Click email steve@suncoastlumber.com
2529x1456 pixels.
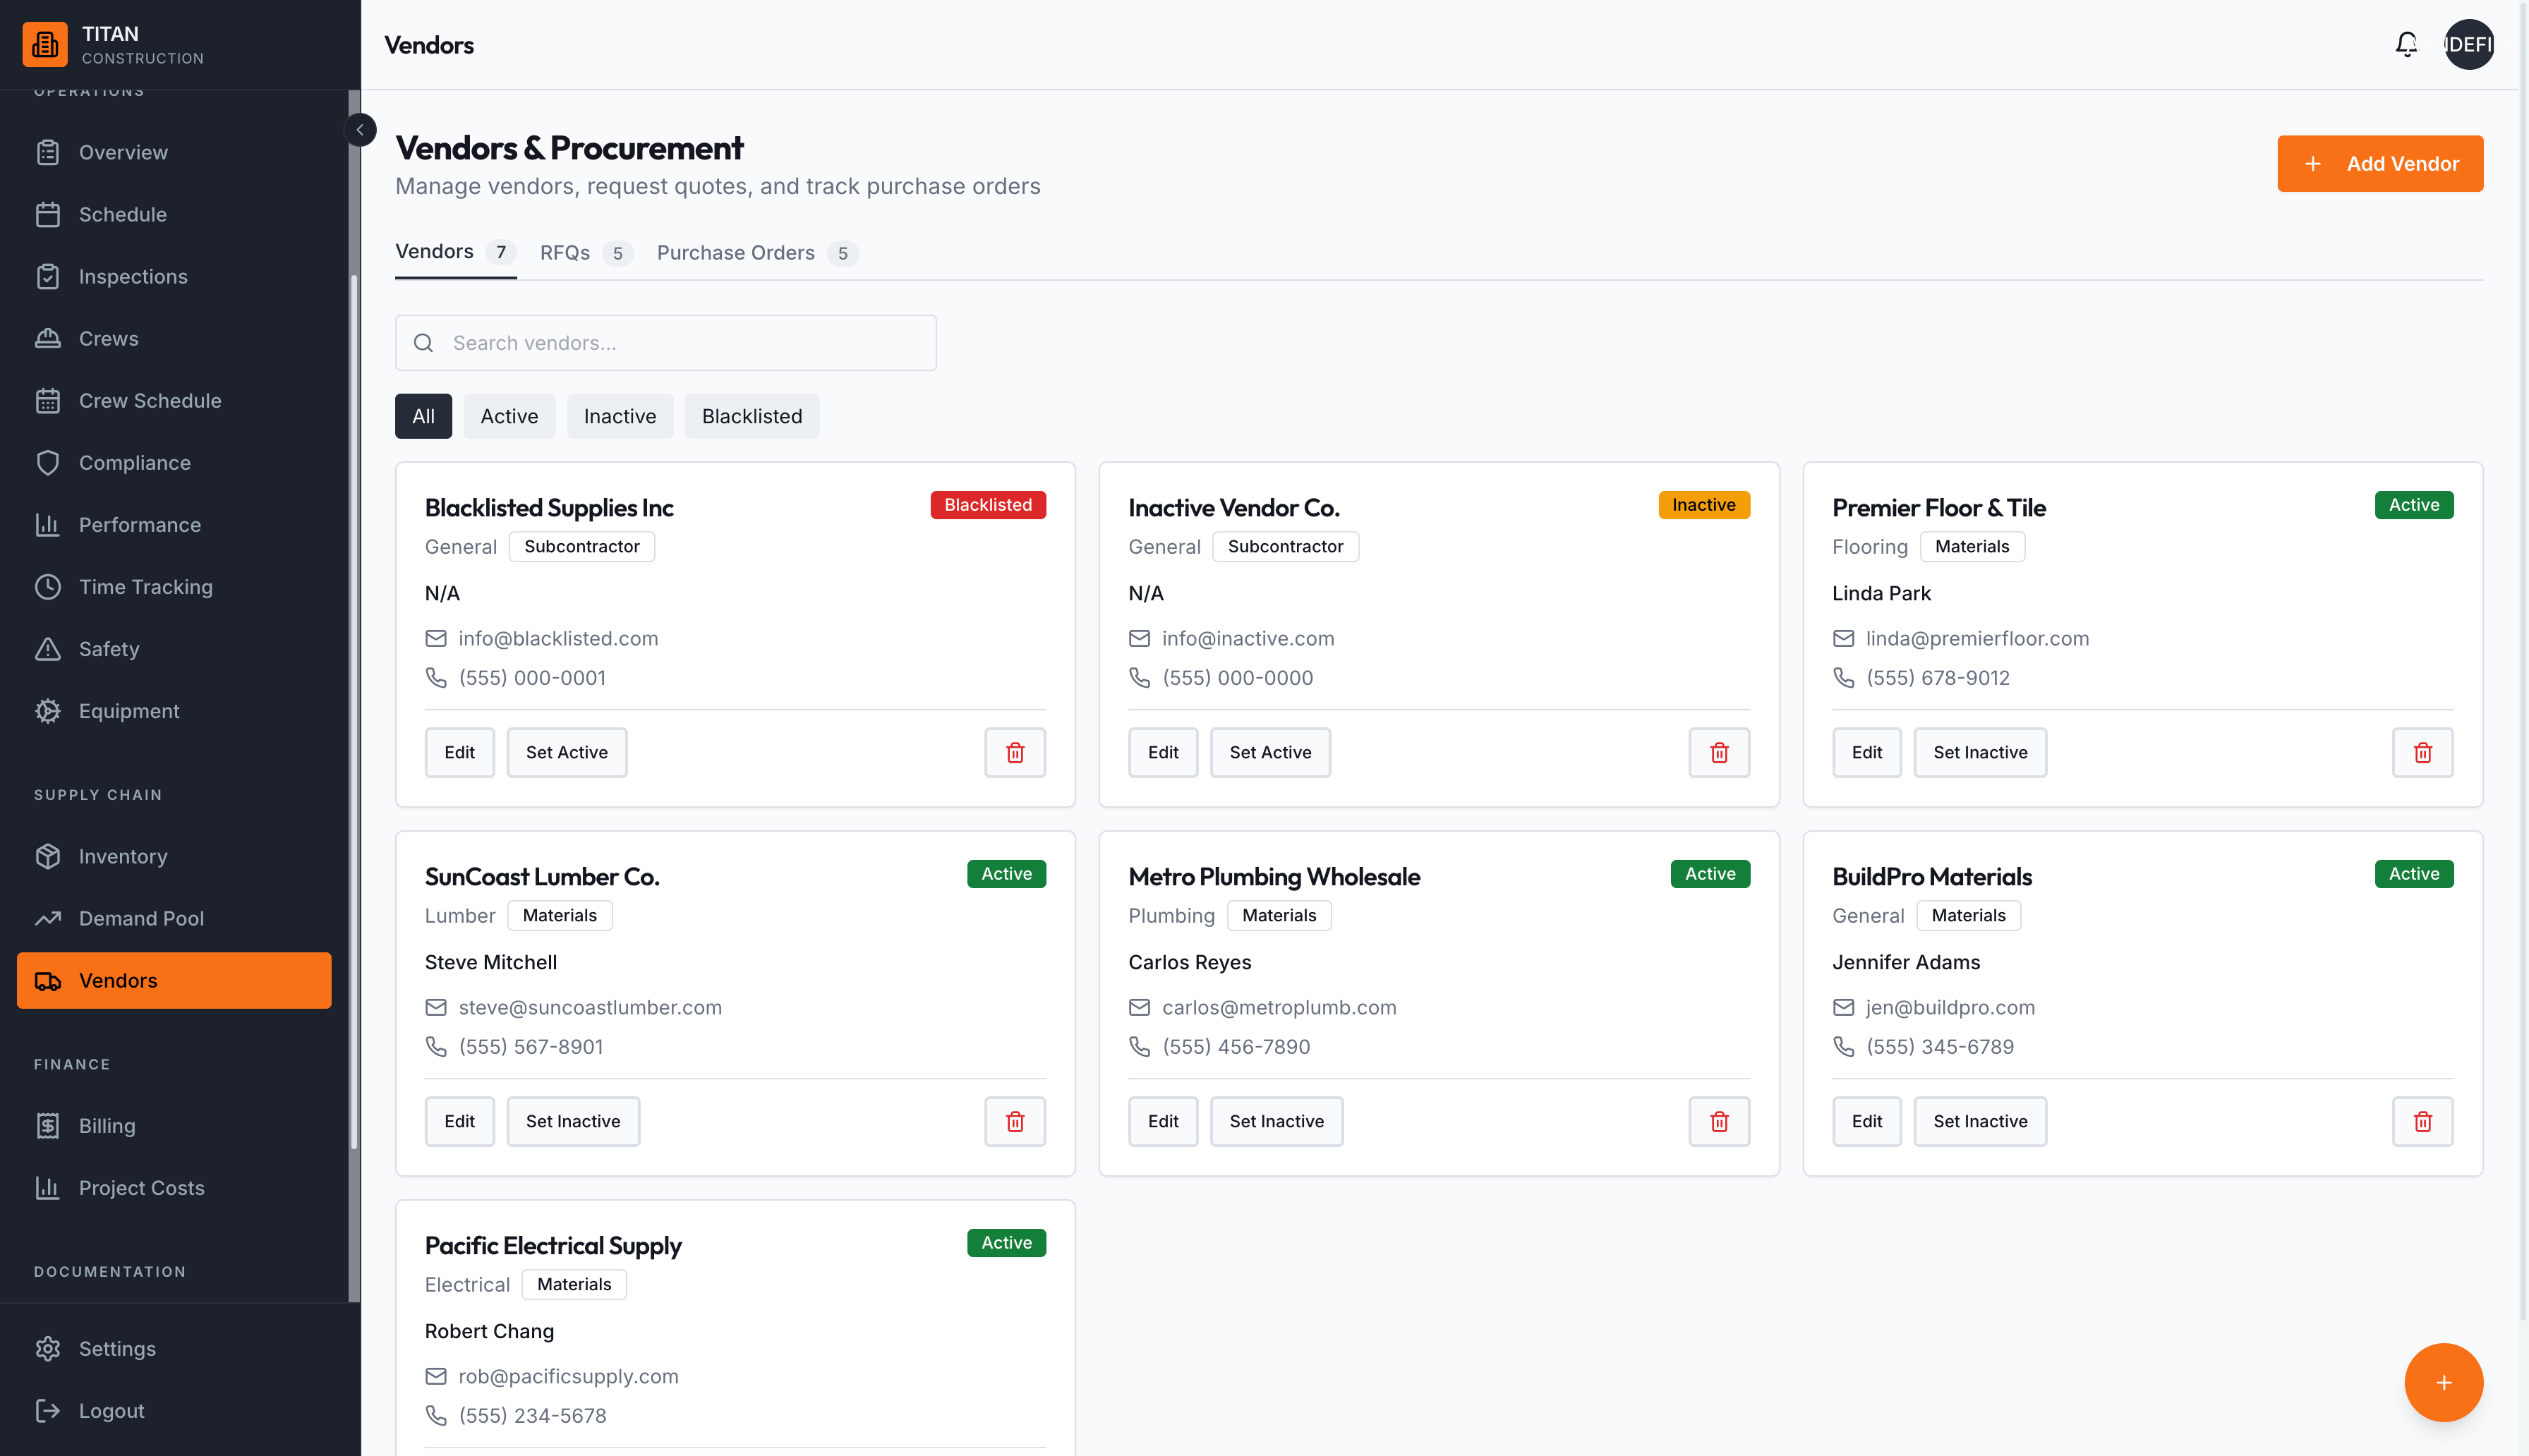(x=590, y=1007)
